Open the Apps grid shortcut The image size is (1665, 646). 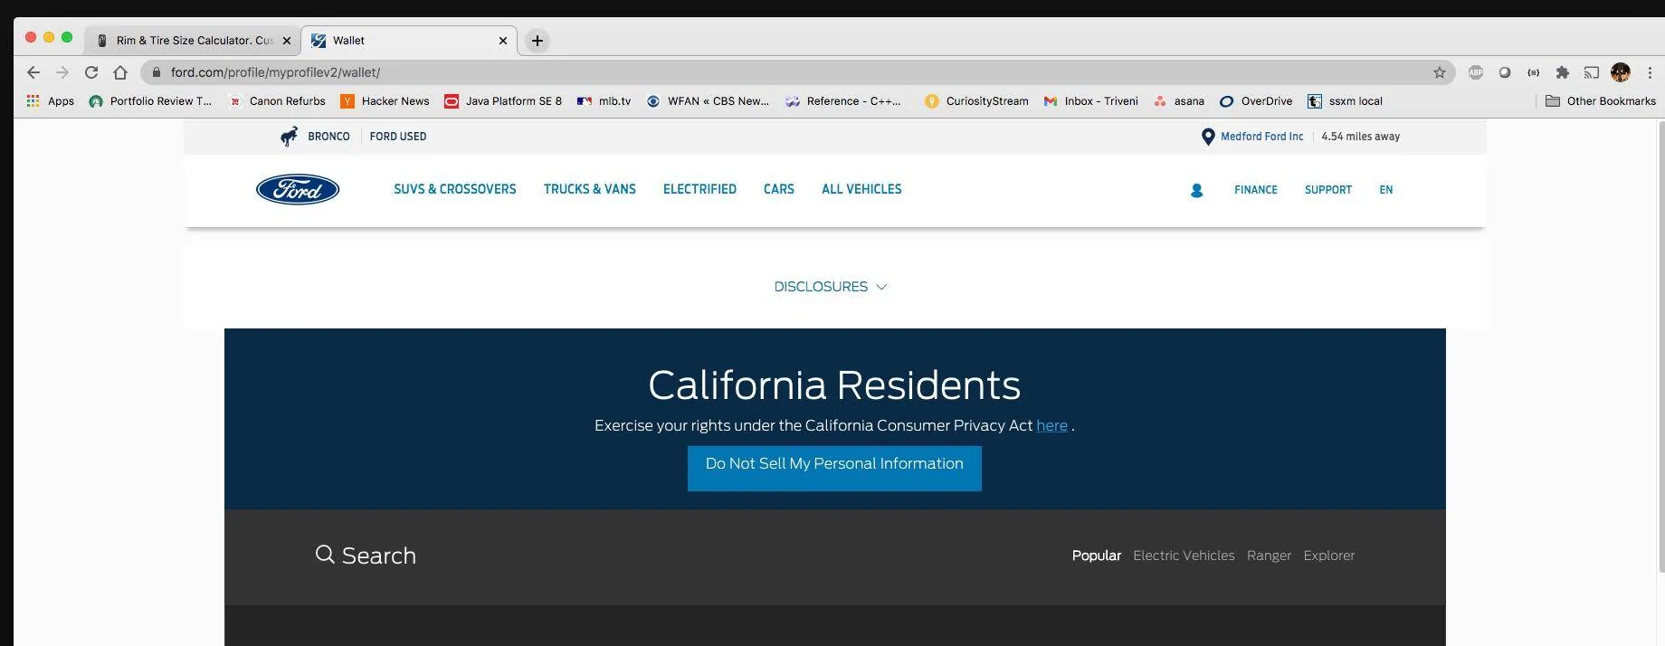51,101
